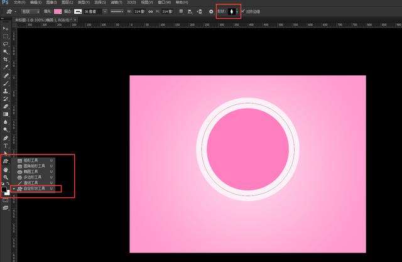Click the document tab 未标题-1 @ 100%
Screen dimensions: 402x262
[43, 19]
